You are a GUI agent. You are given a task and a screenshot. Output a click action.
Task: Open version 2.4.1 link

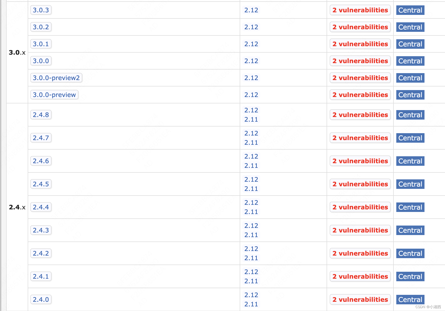41,276
